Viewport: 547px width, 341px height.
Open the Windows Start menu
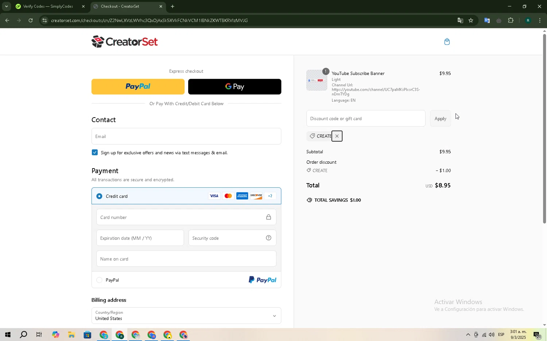7,335
